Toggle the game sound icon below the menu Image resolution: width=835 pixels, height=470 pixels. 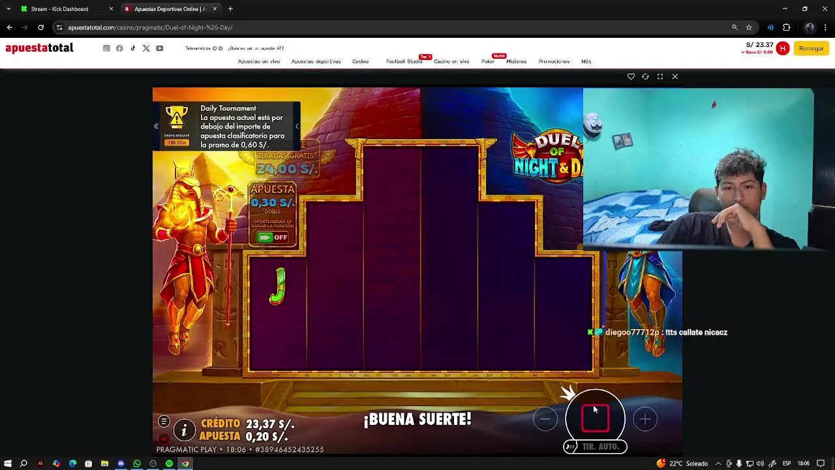[164, 438]
